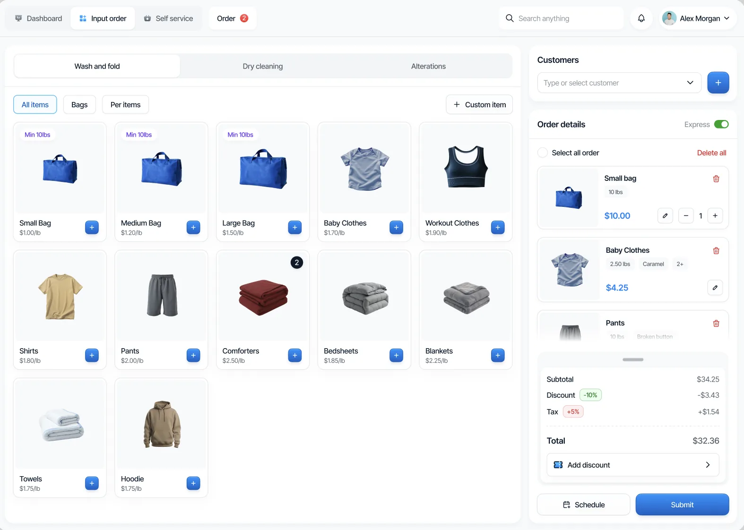Click the Towels product image
744x530 pixels.
(60, 424)
